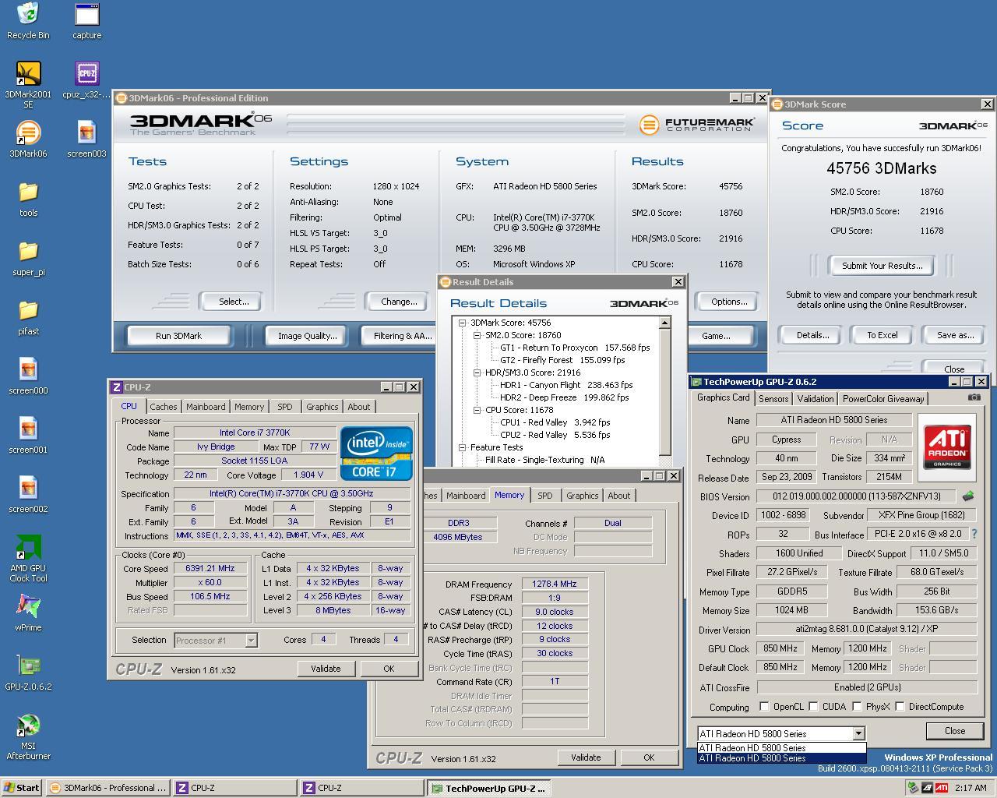Switch to the Sensors tab in GPU-Z

[773, 398]
